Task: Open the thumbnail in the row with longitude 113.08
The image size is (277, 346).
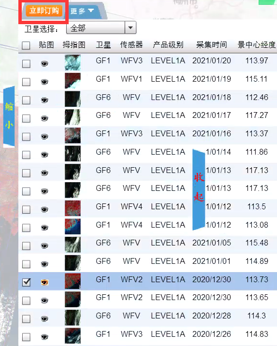Action: click(73, 227)
